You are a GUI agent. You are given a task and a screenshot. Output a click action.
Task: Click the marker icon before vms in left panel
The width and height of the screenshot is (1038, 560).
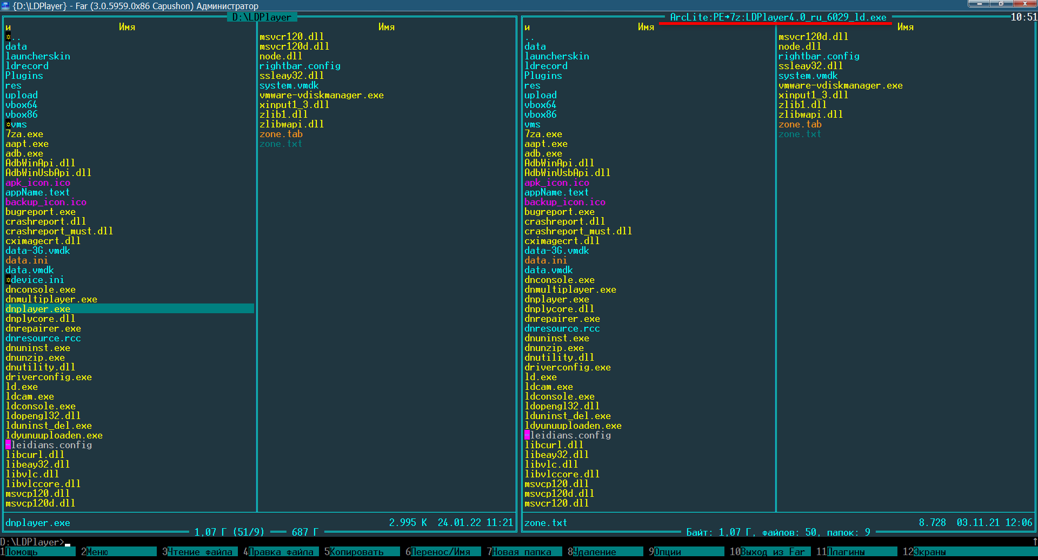tap(8, 124)
